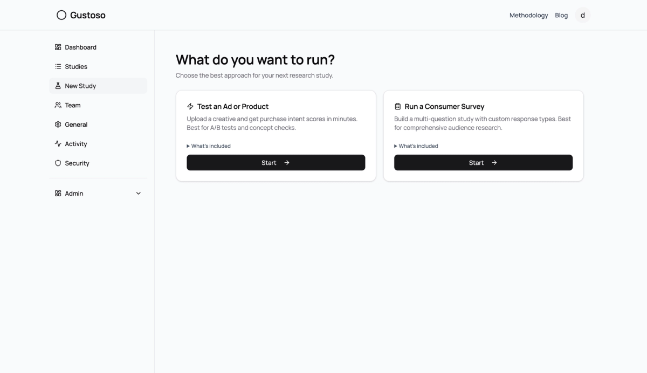Click the Gustoso circle logo

tap(61, 15)
